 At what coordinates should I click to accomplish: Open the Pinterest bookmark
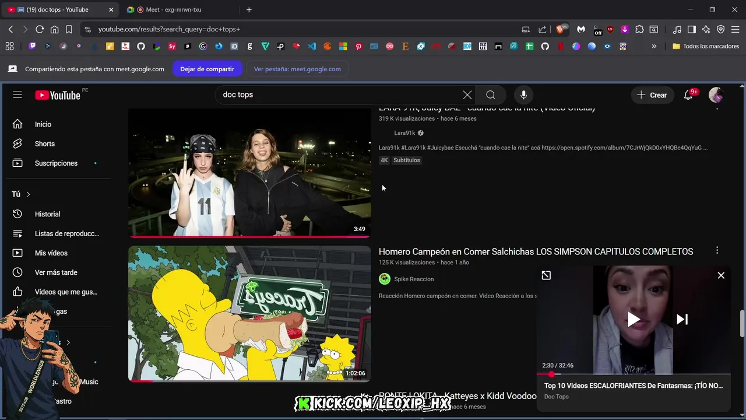358,46
